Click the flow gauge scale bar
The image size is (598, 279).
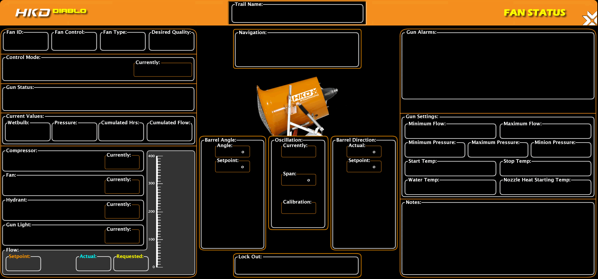[x=158, y=212]
